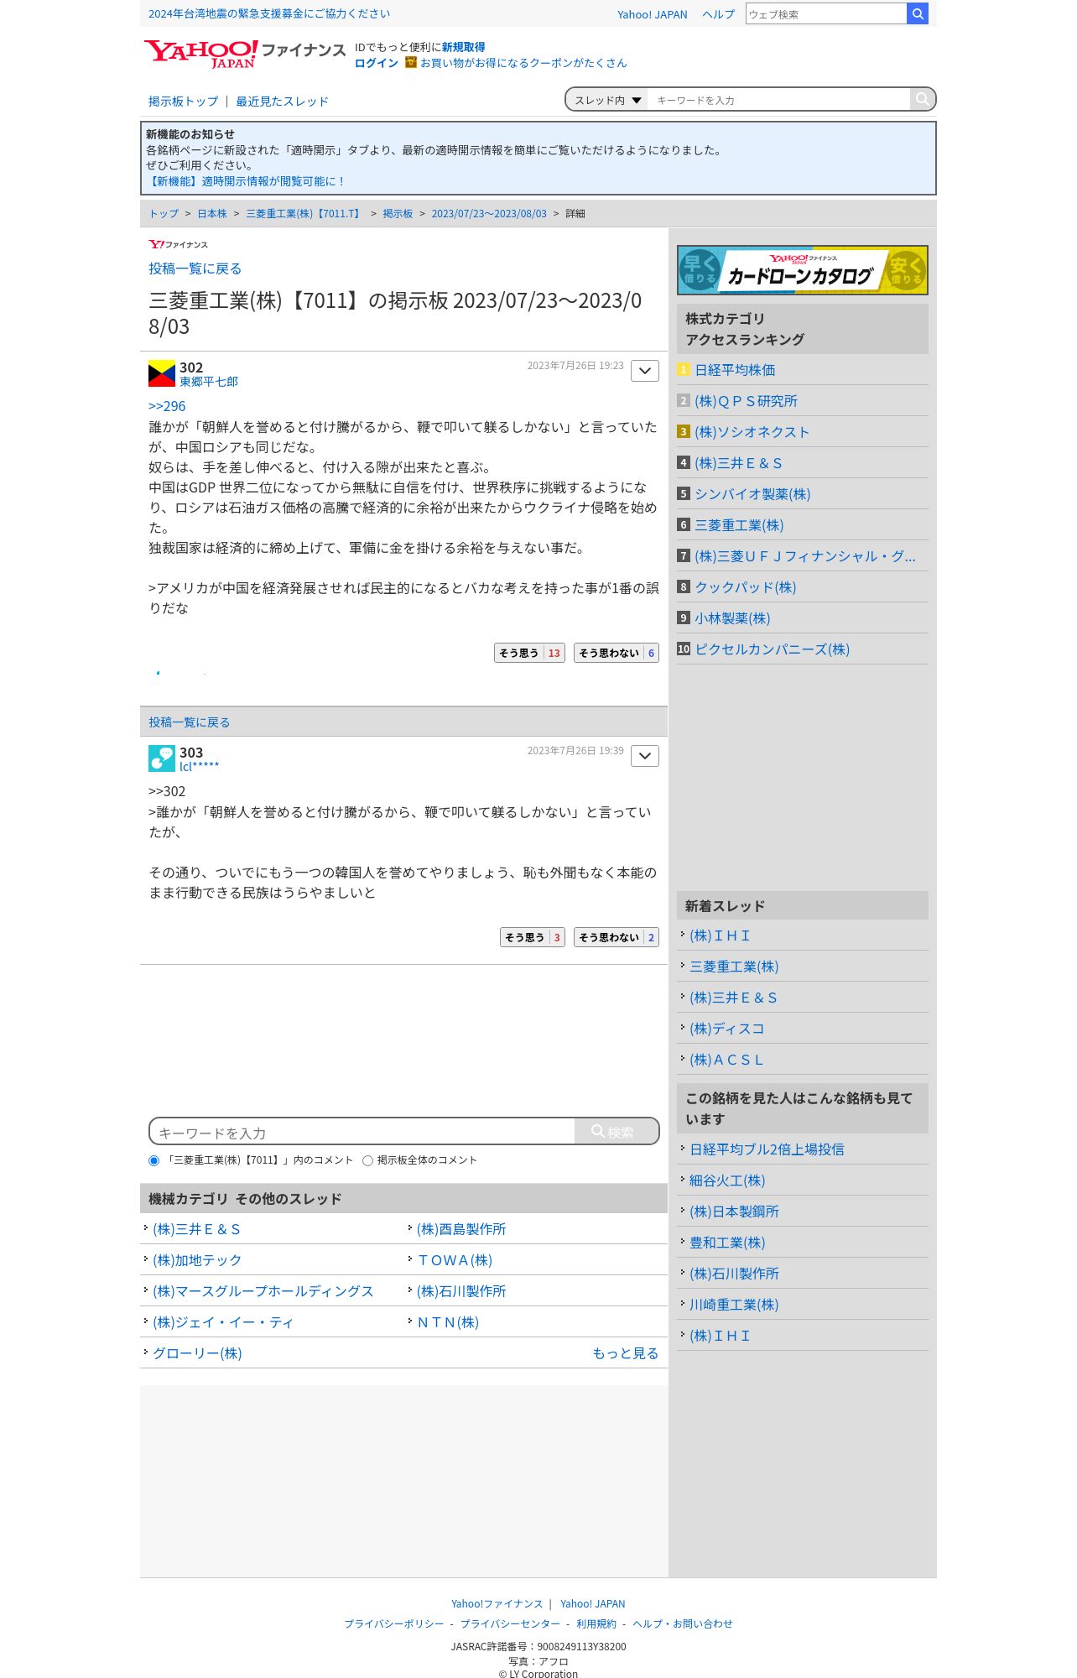Select the 掲示板全体のコメント radio button

pos(367,1160)
